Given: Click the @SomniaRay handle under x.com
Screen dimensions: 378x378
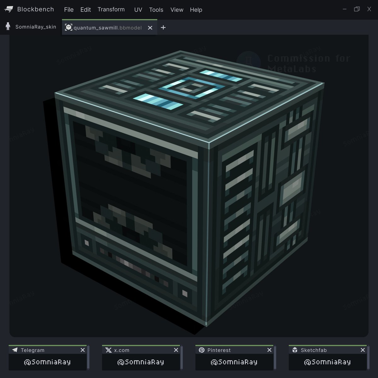Looking at the screenshot, I should (x=141, y=362).
